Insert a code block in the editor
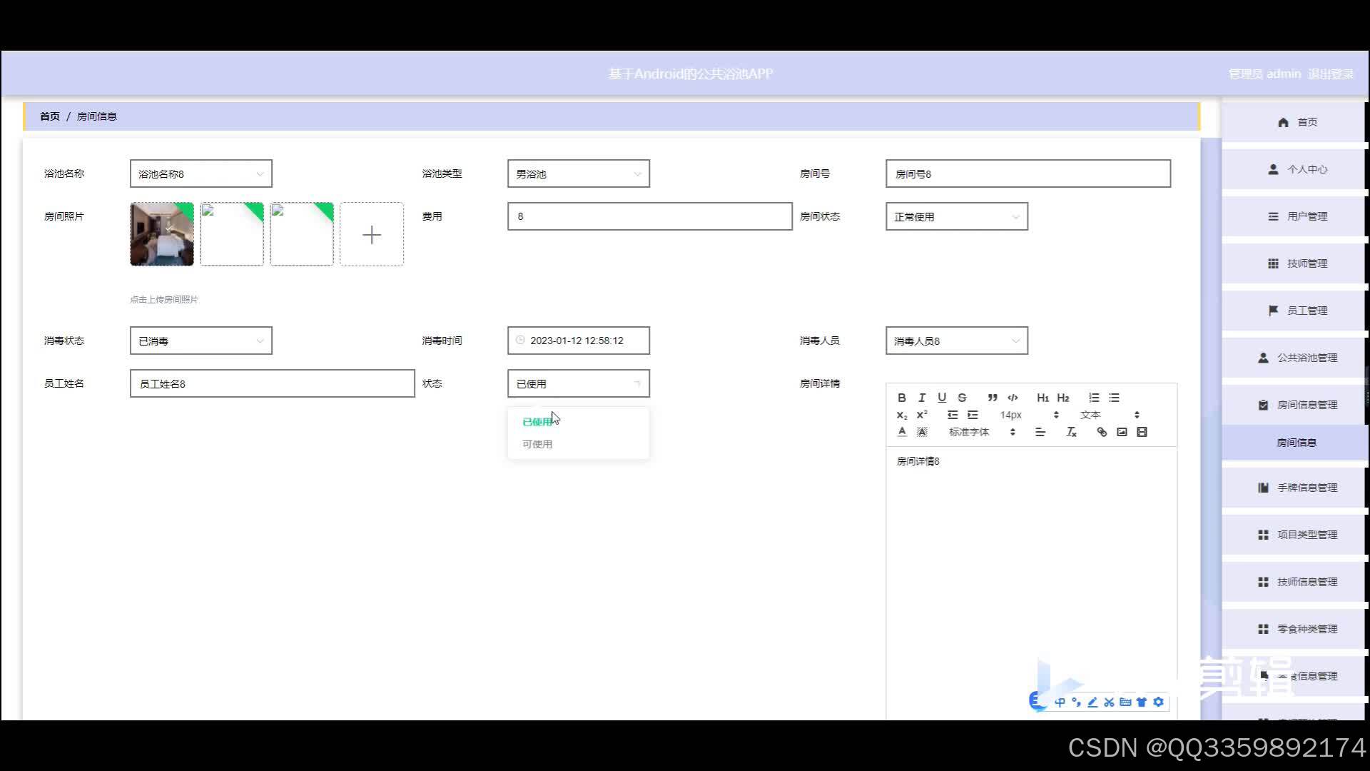The width and height of the screenshot is (1370, 771). [1013, 398]
